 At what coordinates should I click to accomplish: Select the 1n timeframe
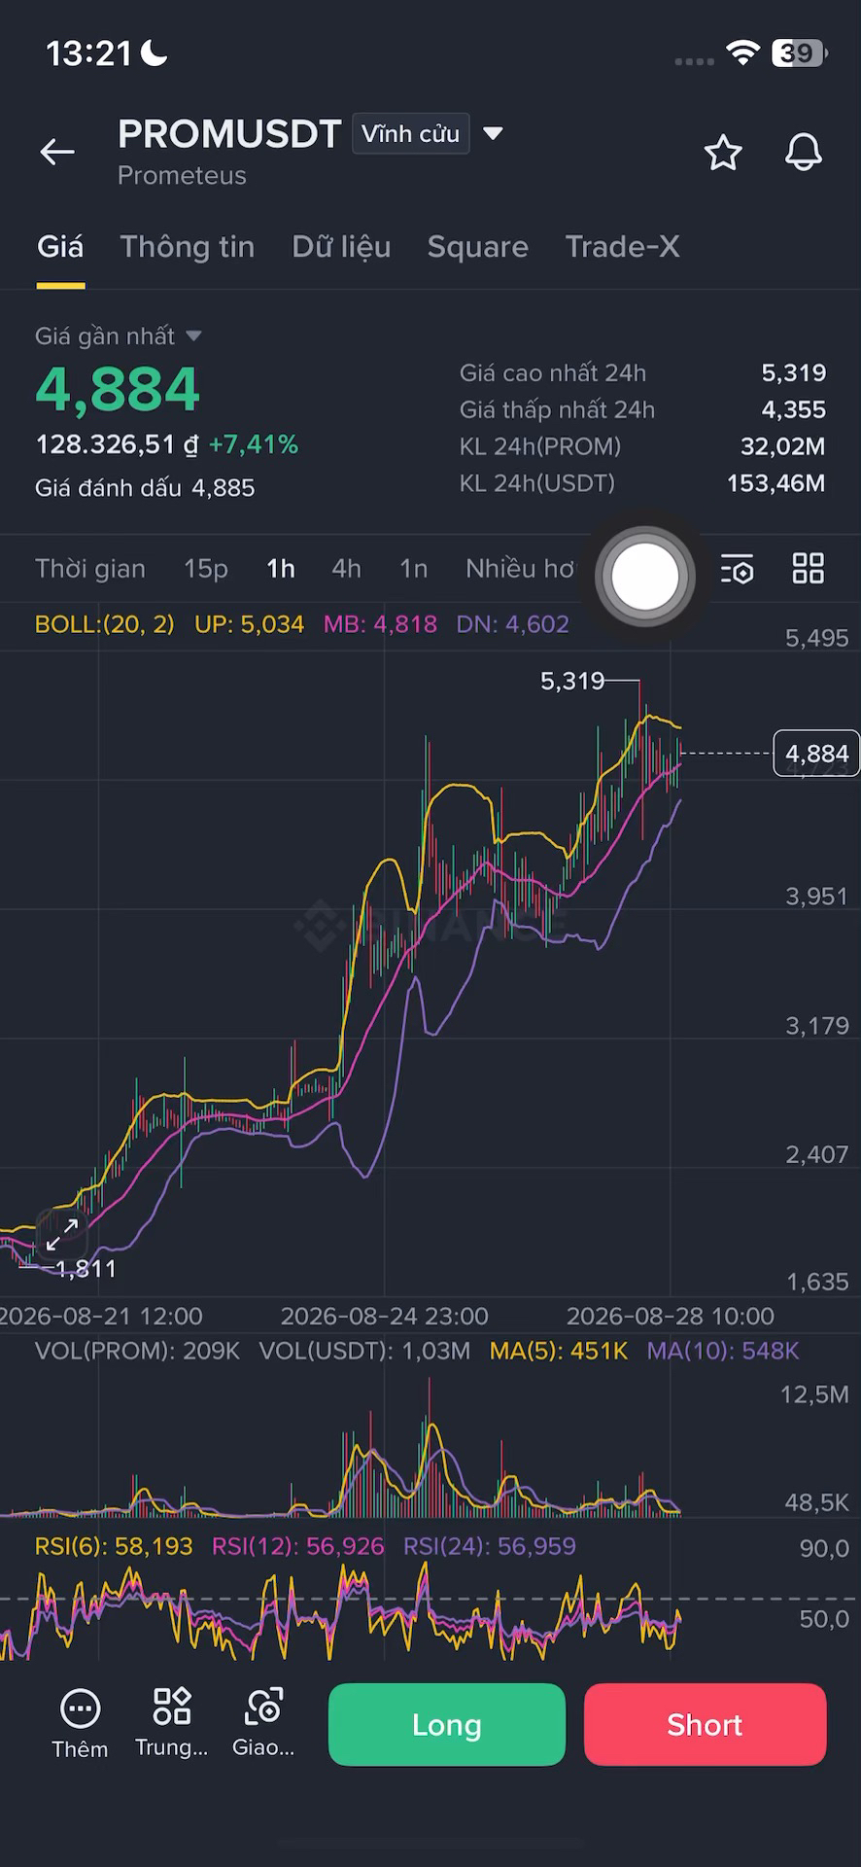(x=414, y=569)
